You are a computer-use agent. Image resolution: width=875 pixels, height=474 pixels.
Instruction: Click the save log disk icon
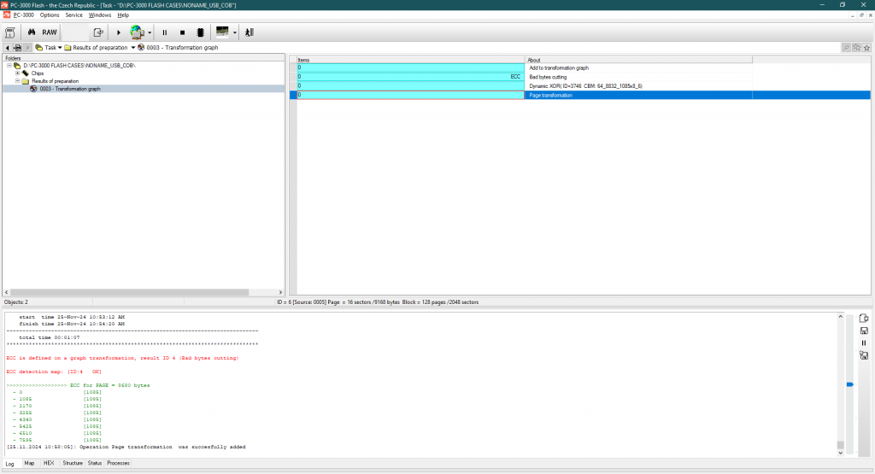click(x=864, y=331)
